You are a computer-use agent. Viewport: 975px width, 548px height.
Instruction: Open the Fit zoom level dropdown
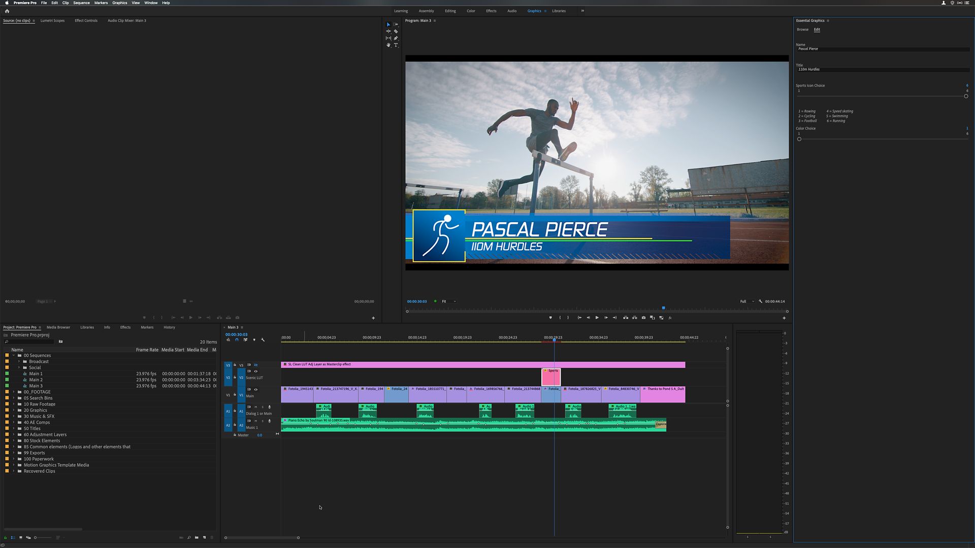[445, 301]
